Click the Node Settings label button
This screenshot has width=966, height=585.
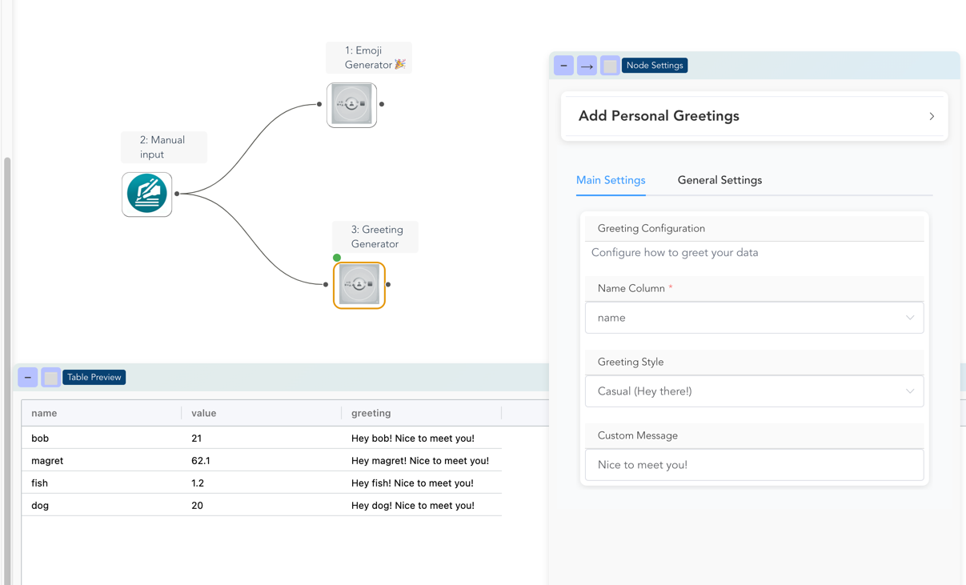[x=655, y=66]
